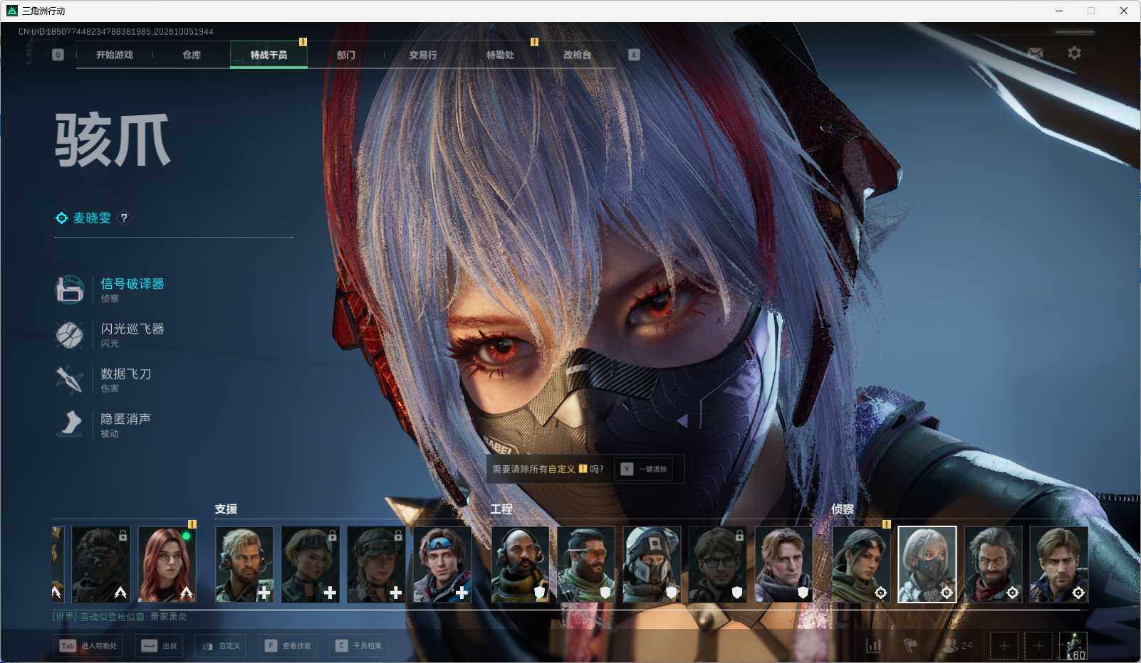Screen dimensions: 1141x663
Task: Click the flags icon in bottom bar
Action: tap(910, 645)
